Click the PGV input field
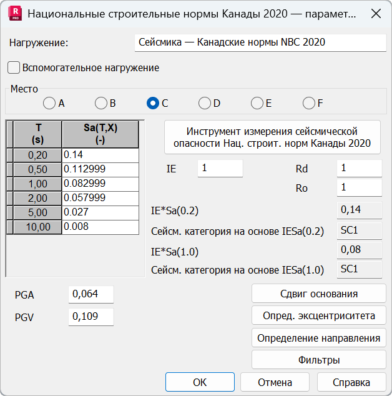Screen dimensions: 392x396 pos(91,317)
